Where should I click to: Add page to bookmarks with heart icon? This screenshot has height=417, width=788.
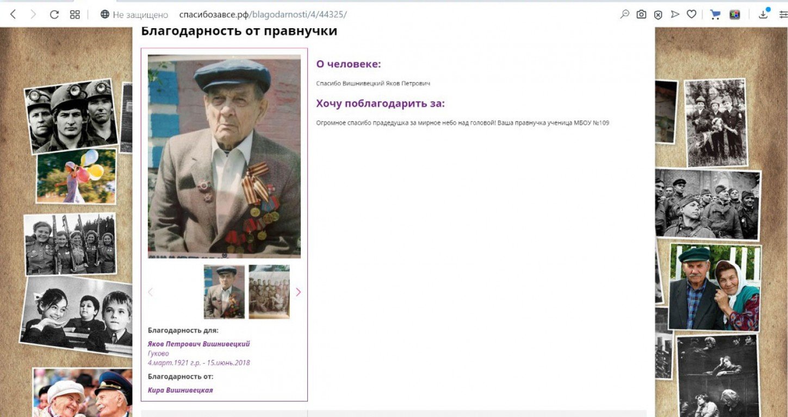[691, 15]
